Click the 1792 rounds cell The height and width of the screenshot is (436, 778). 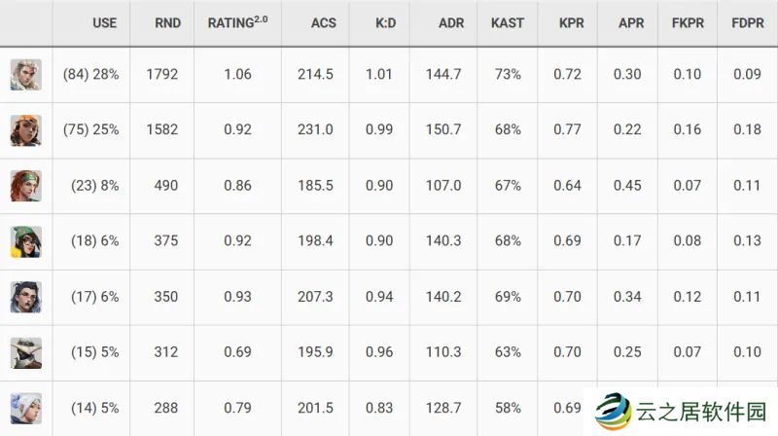[161, 75]
